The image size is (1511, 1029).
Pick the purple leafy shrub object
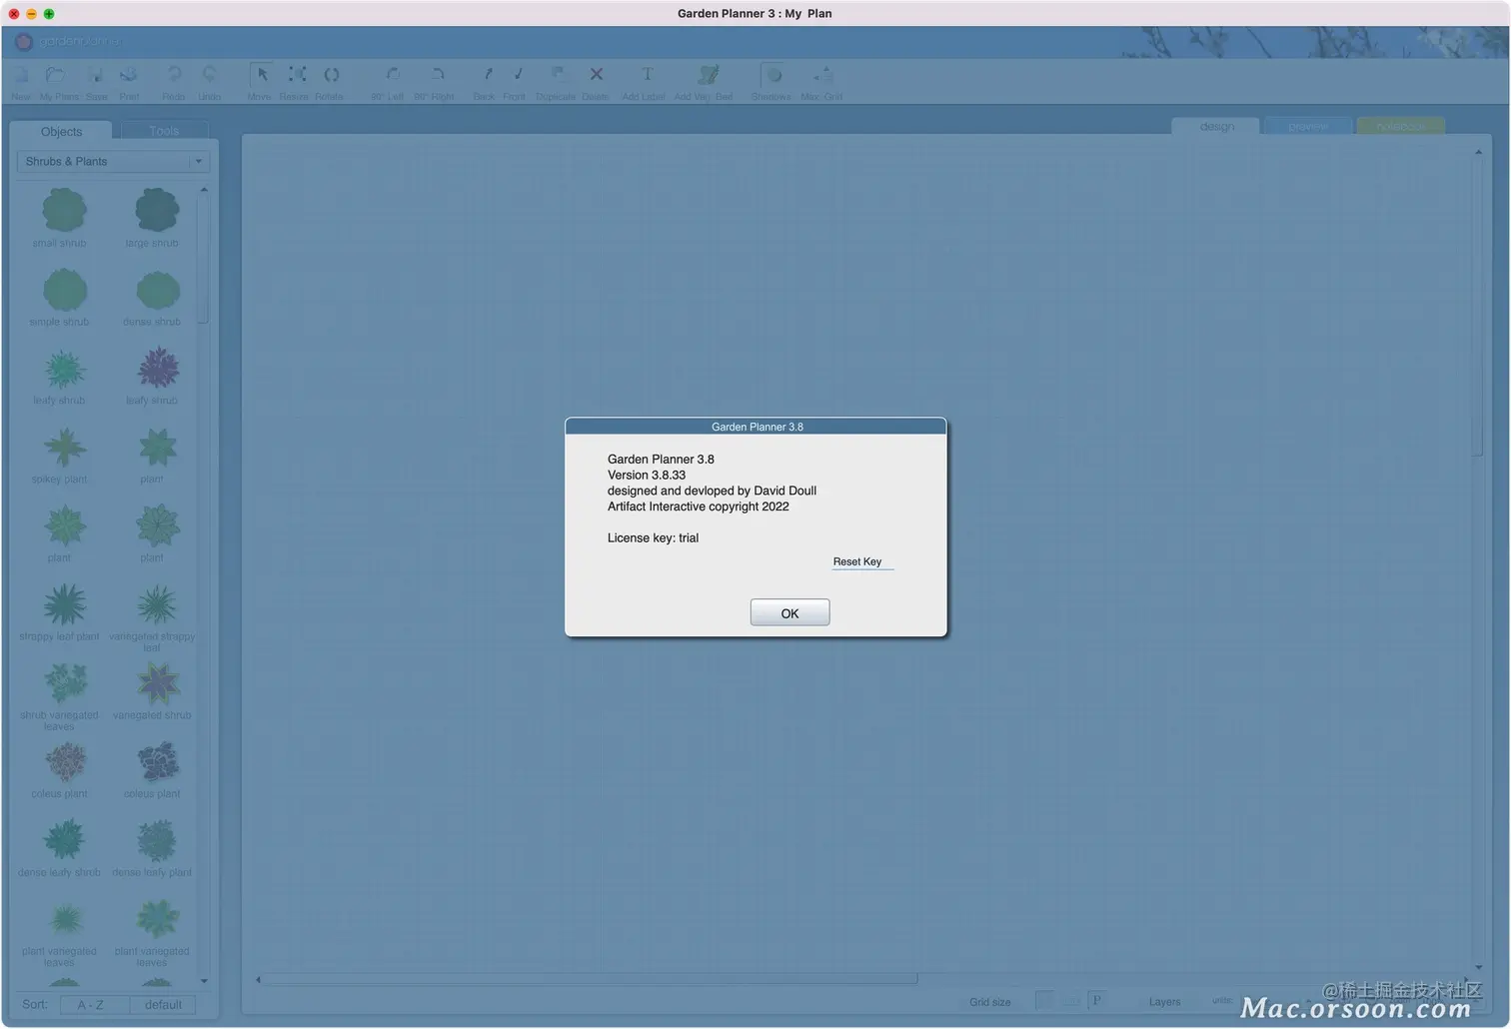pyautogui.click(x=157, y=369)
